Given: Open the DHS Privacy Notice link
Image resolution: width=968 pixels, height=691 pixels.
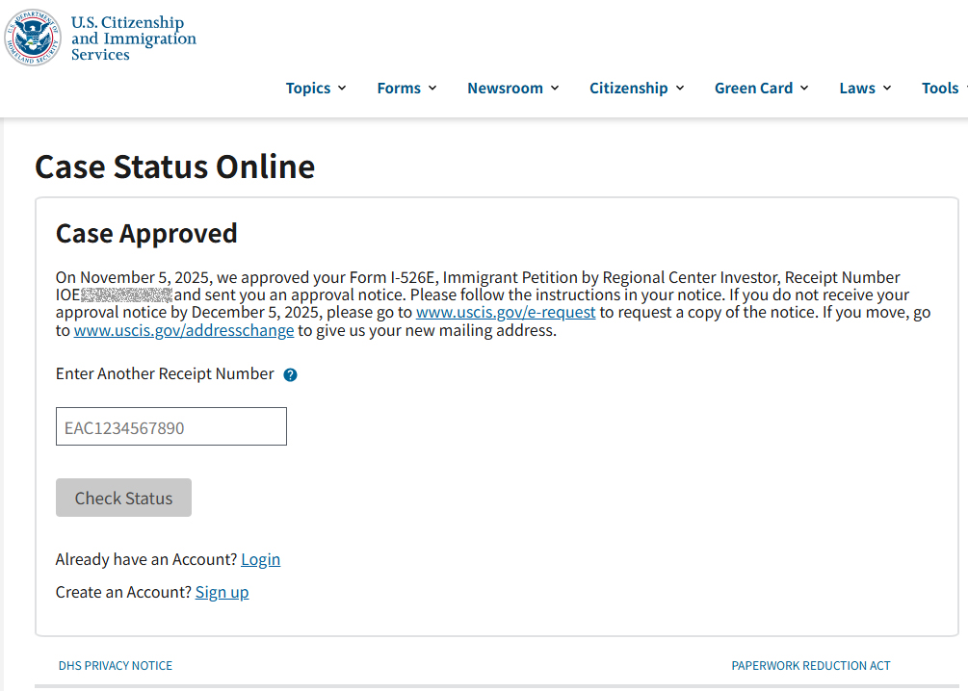Looking at the screenshot, I should point(116,666).
